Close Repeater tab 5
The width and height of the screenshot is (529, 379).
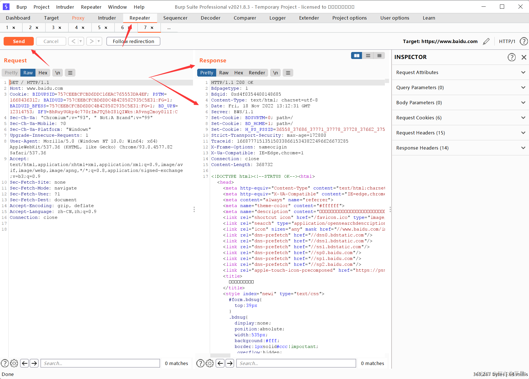click(106, 28)
